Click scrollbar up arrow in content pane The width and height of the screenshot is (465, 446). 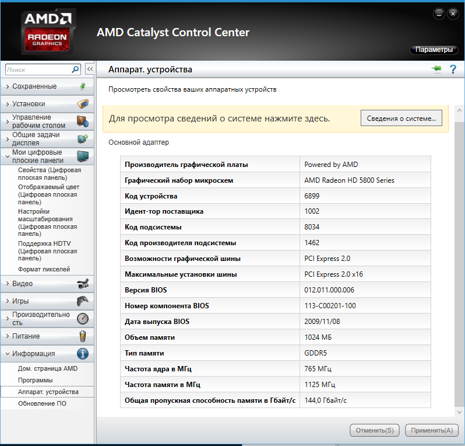point(459,110)
